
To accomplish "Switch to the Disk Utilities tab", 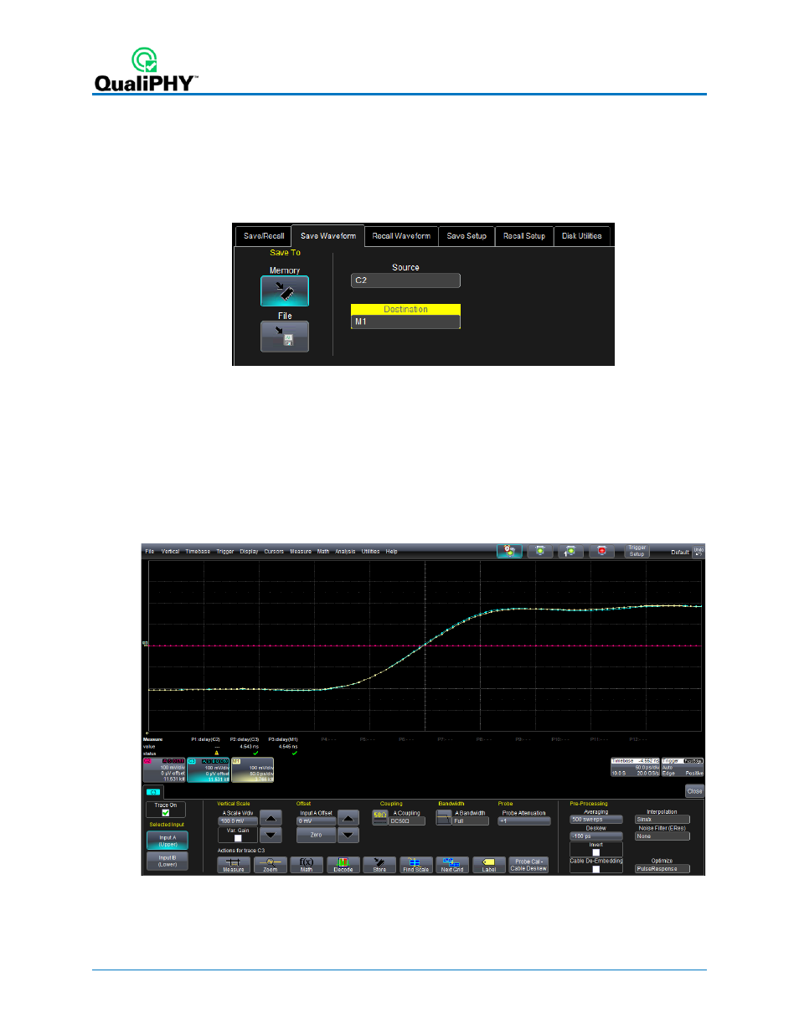I will (x=582, y=236).
